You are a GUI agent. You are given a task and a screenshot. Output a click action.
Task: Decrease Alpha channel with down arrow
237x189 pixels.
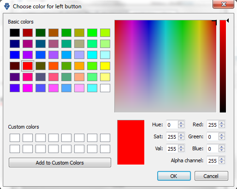222,162
